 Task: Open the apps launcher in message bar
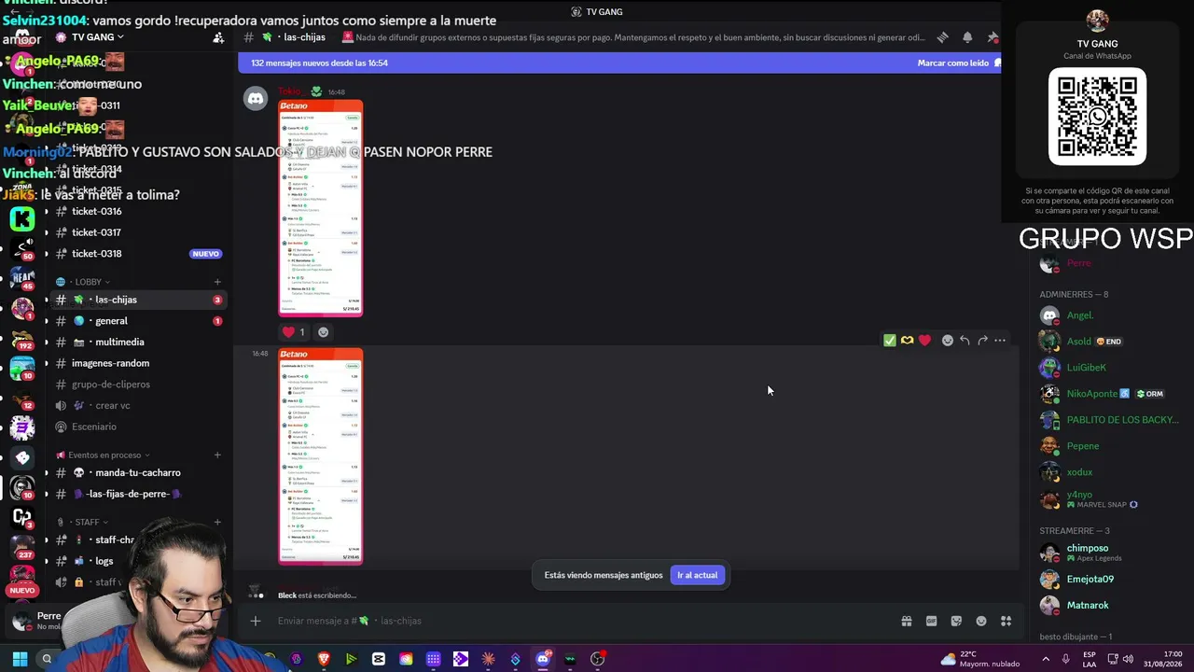coord(1006,621)
